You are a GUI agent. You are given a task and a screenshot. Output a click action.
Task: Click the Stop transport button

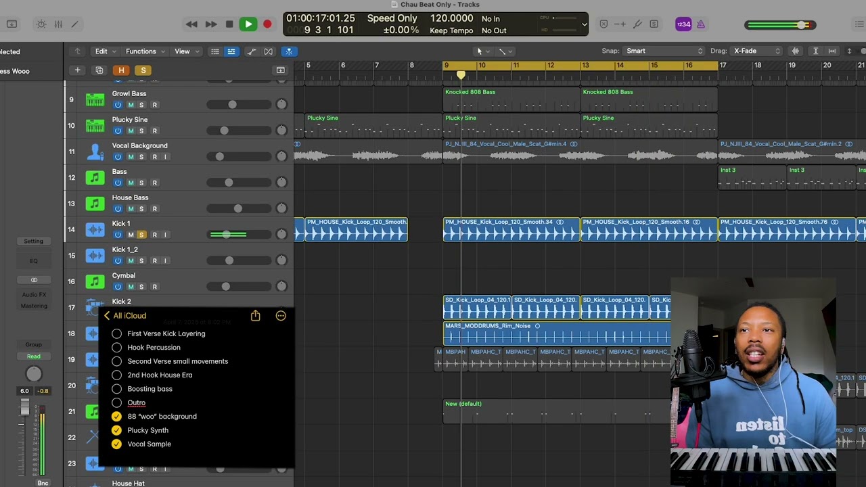(x=229, y=24)
